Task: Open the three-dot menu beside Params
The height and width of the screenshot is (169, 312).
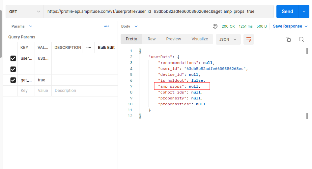Action: click(x=107, y=26)
